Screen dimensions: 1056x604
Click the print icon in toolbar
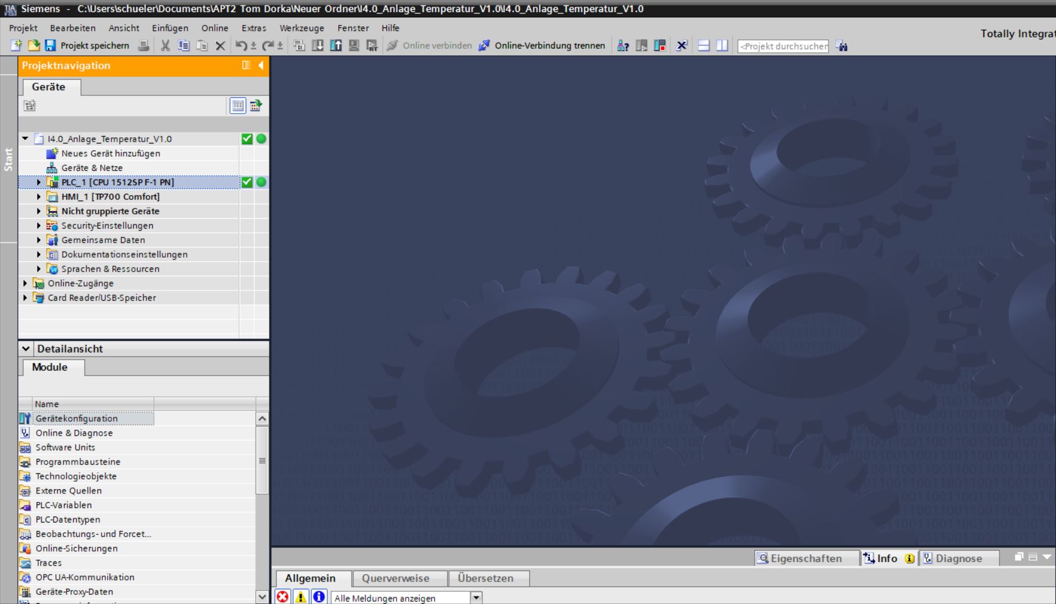pos(144,46)
